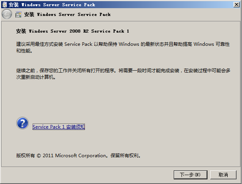Click the window title text in the title bar
The height and width of the screenshot is (184, 242).
pyautogui.click(x=52, y=5)
